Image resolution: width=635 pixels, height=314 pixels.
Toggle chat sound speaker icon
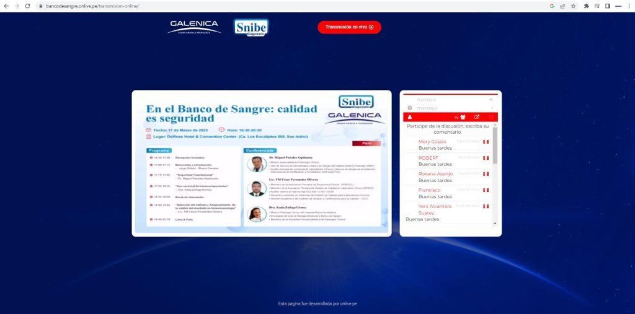coord(491,100)
